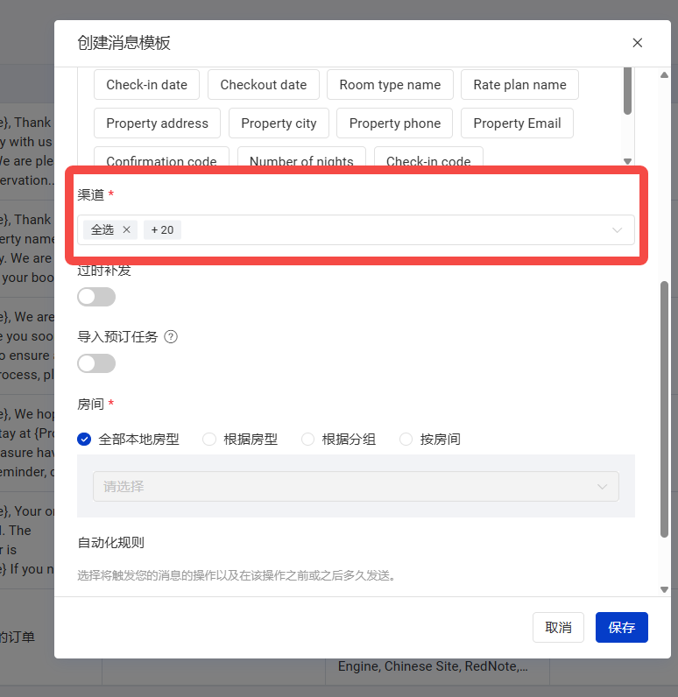The image size is (678, 697).
Task: Insert the Property city variable
Action: (x=279, y=123)
